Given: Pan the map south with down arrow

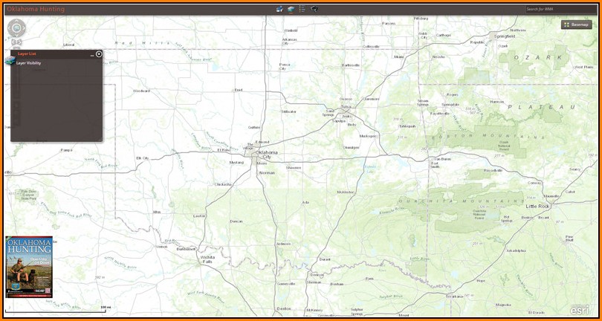Looking at the screenshot, I should click(x=16, y=35).
